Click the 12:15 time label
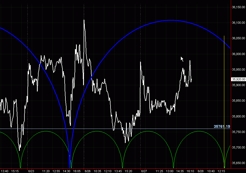 click(221, 171)
